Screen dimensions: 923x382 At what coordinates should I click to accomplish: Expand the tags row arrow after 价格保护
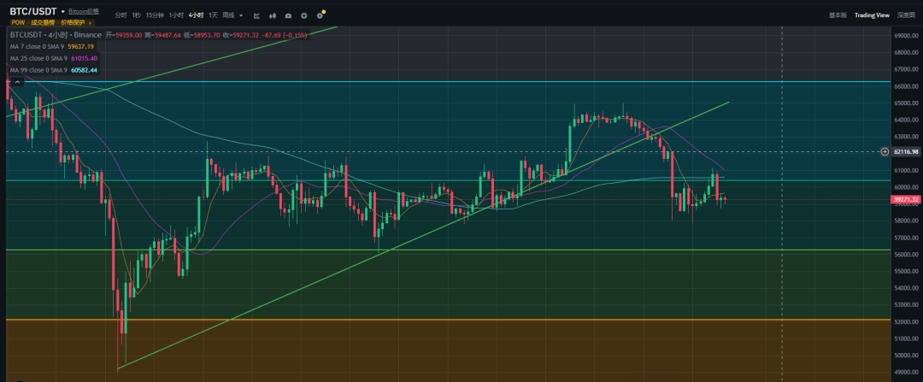[91, 22]
